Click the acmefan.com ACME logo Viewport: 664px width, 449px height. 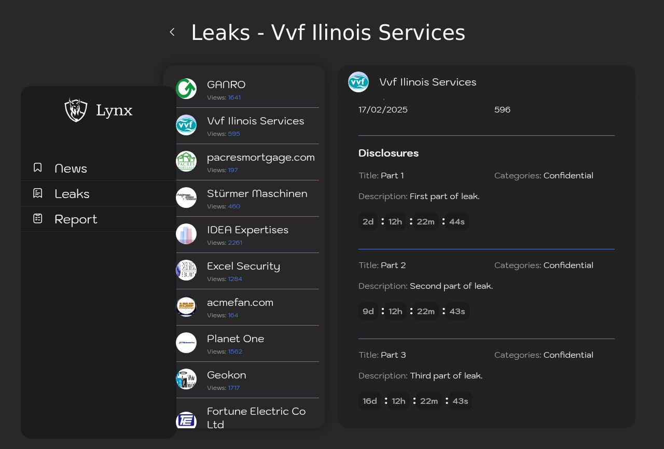click(x=186, y=306)
